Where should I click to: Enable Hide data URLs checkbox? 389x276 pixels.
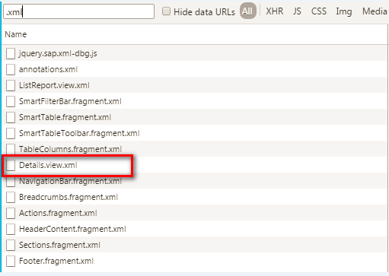click(166, 11)
